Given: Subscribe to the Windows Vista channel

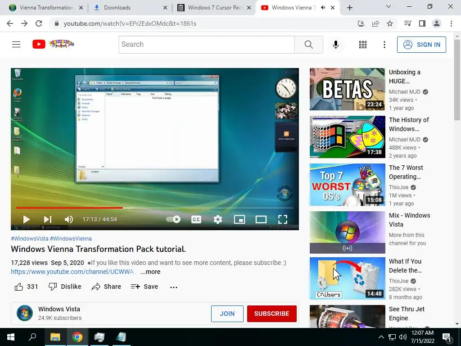Looking at the screenshot, I should click(x=271, y=314).
